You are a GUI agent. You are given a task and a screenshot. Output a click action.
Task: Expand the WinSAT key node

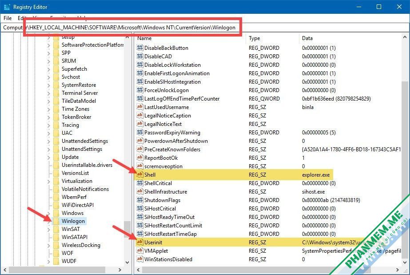[48, 229]
